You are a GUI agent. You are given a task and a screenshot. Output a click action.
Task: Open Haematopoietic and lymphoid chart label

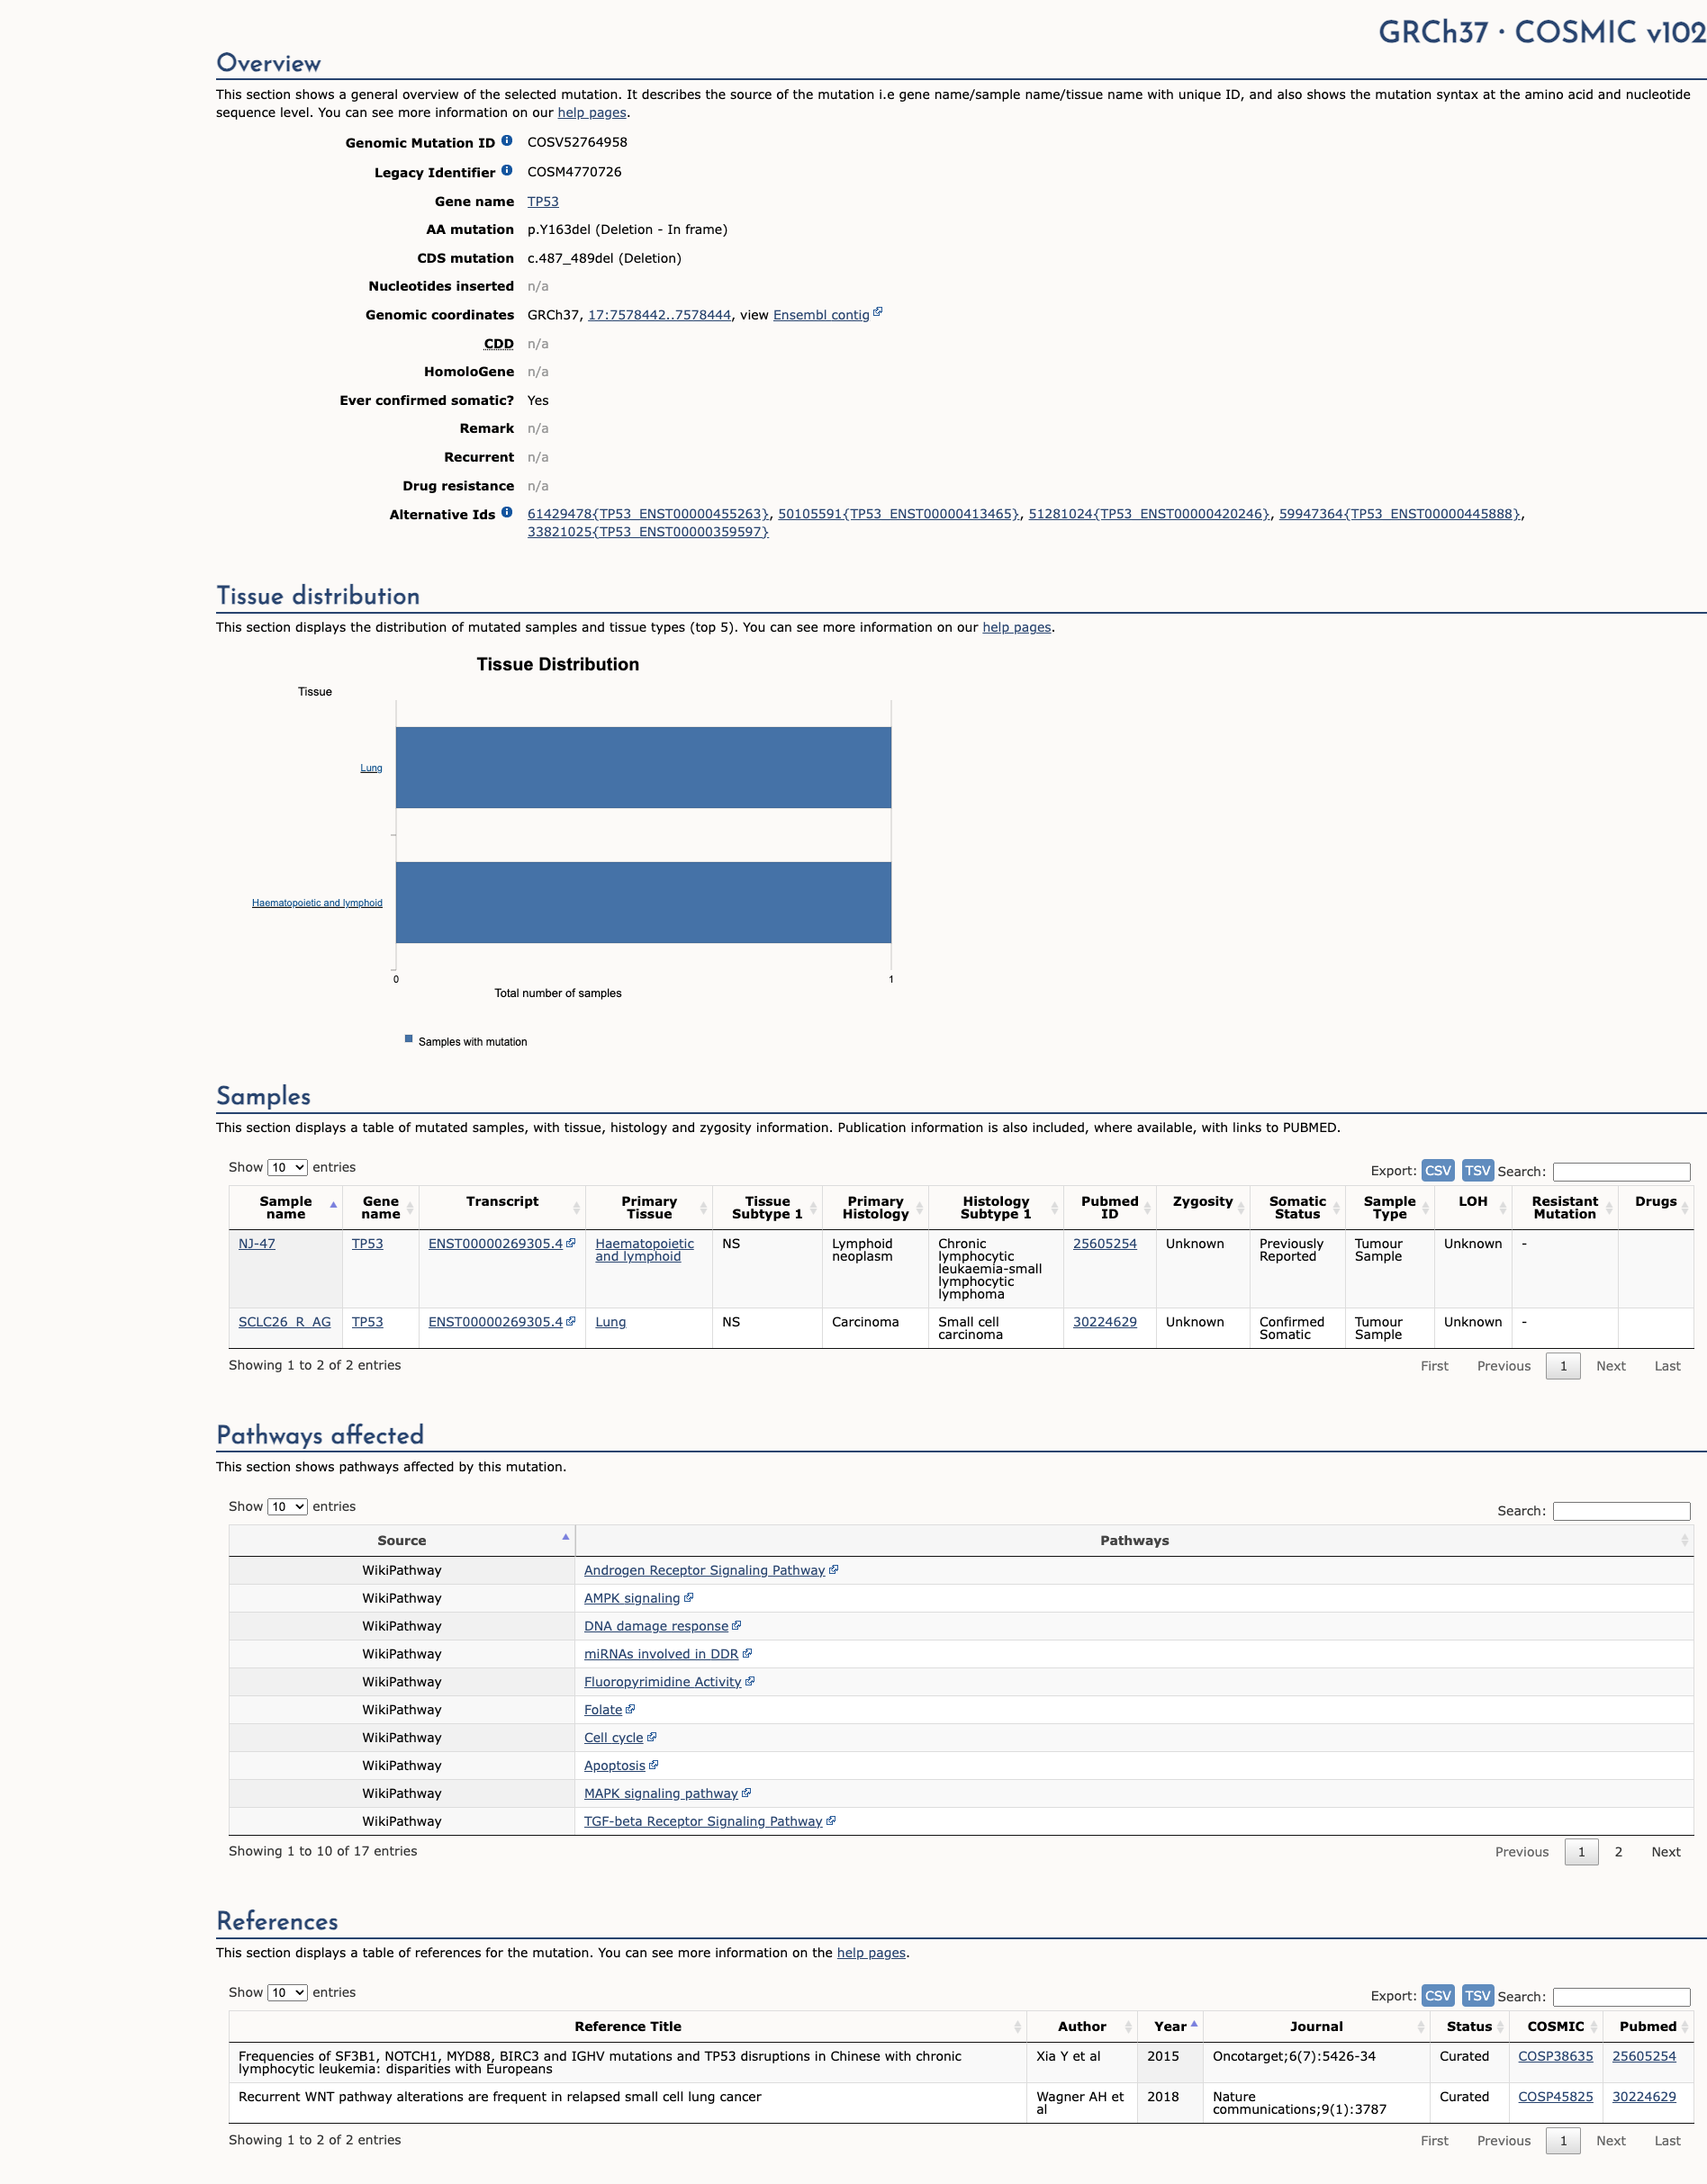316,903
